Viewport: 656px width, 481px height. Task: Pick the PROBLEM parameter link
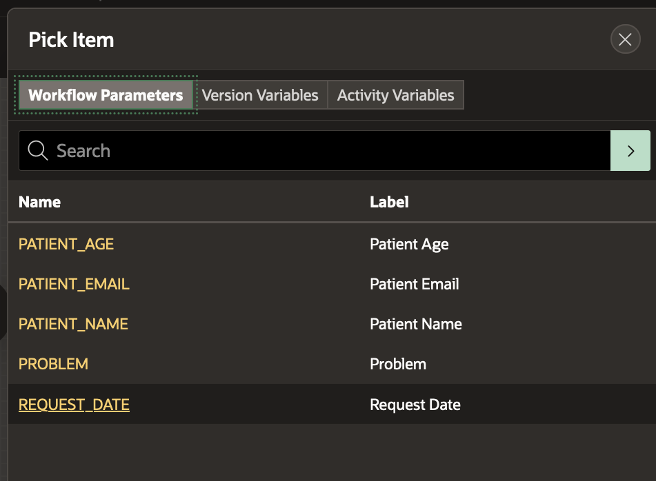(53, 364)
